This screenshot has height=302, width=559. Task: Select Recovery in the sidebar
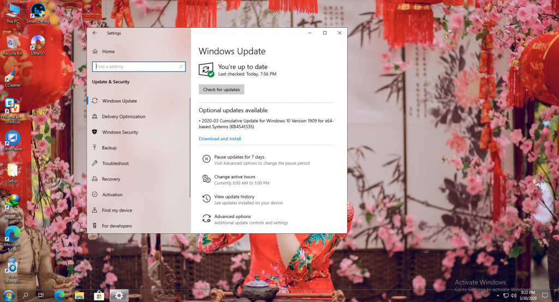(x=111, y=179)
